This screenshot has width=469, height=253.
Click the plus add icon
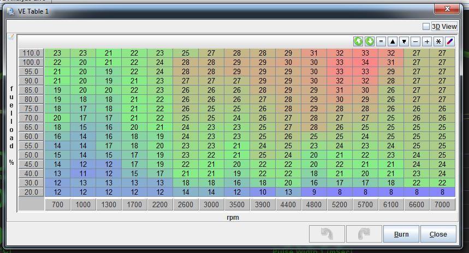427,41
